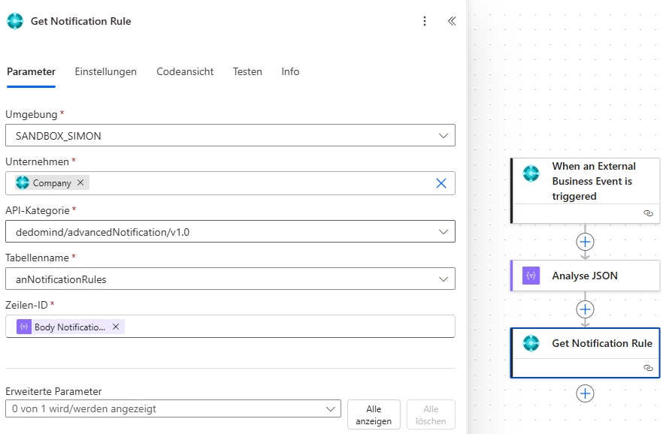Collapse the panel with double chevron icon
Image resolution: width=666 pixels, height=434 pixels.
tap(452, 21)
